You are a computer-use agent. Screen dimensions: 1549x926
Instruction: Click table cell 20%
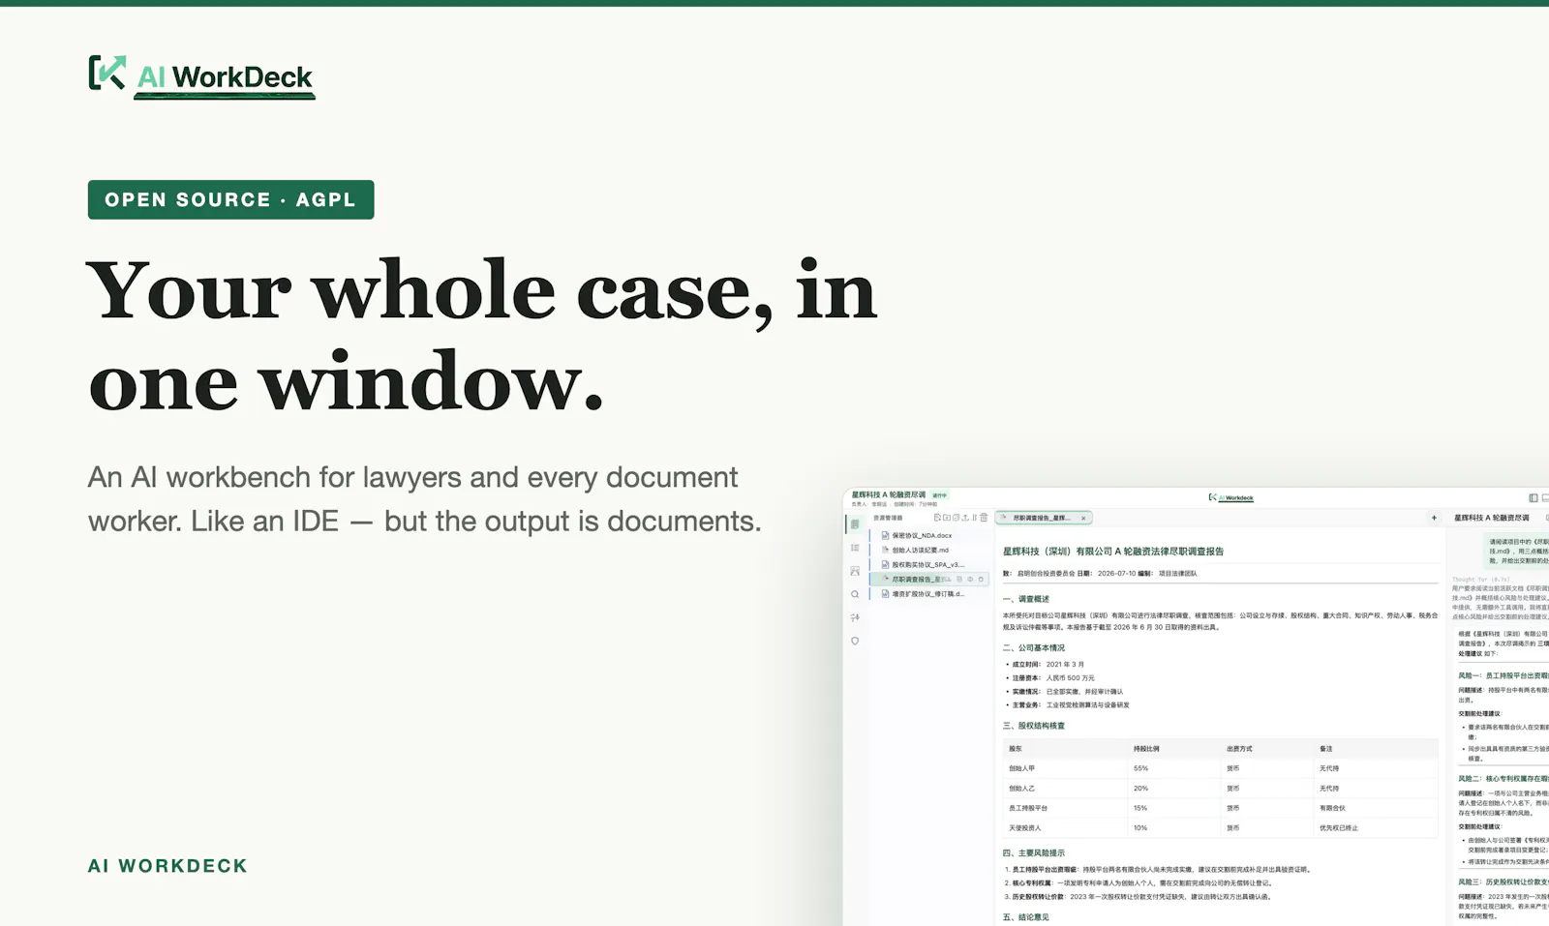tap(1140, 789)
